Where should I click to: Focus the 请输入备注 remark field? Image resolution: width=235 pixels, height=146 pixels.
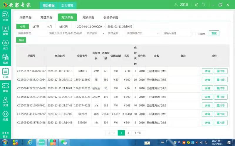pos(177,33)
